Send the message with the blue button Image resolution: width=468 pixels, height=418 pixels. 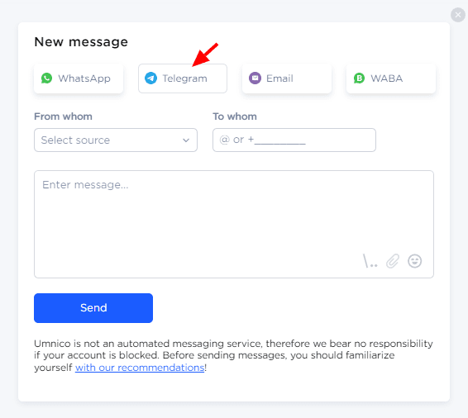coord(93,308)
